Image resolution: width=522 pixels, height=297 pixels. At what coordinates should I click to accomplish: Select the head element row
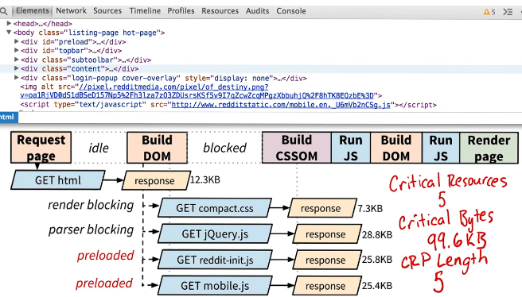[x=43, y=24]
